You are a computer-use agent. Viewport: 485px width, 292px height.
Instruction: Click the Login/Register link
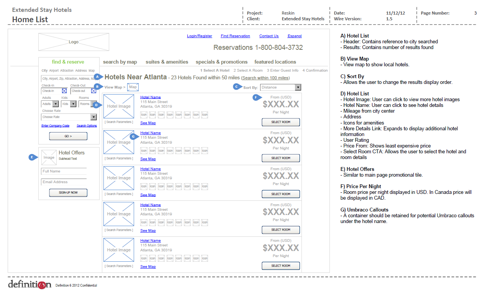(200, 36)
